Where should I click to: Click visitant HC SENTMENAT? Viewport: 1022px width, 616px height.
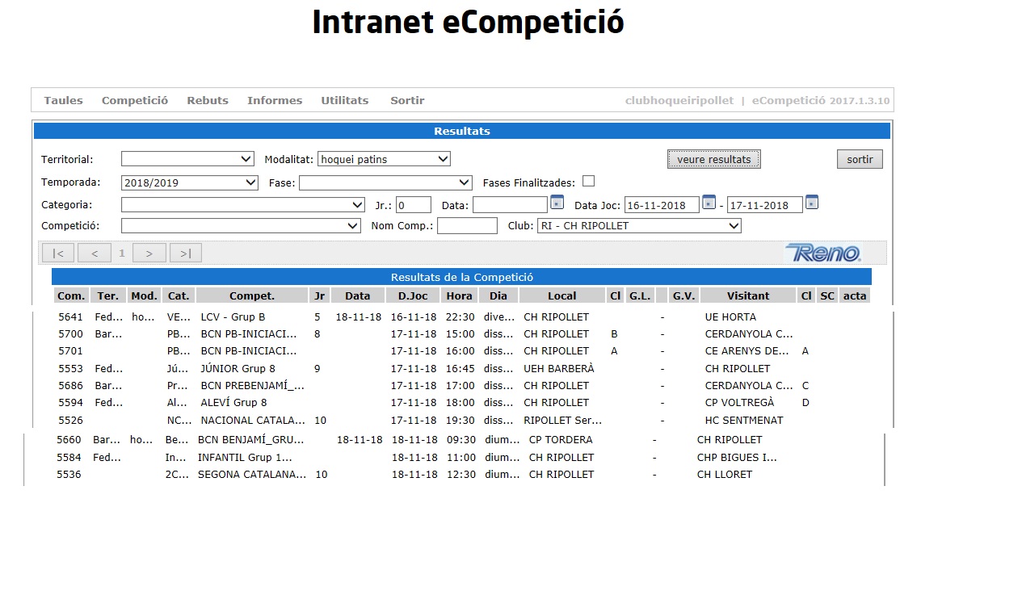tap(744, 420)
